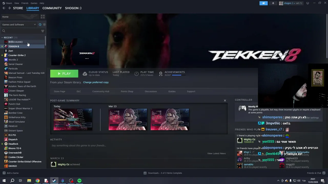Select Cookie Clicker entry
Image resolution: width=328 pixels, height=184 pixels.
pyautogui.click(x=23, y=157)
